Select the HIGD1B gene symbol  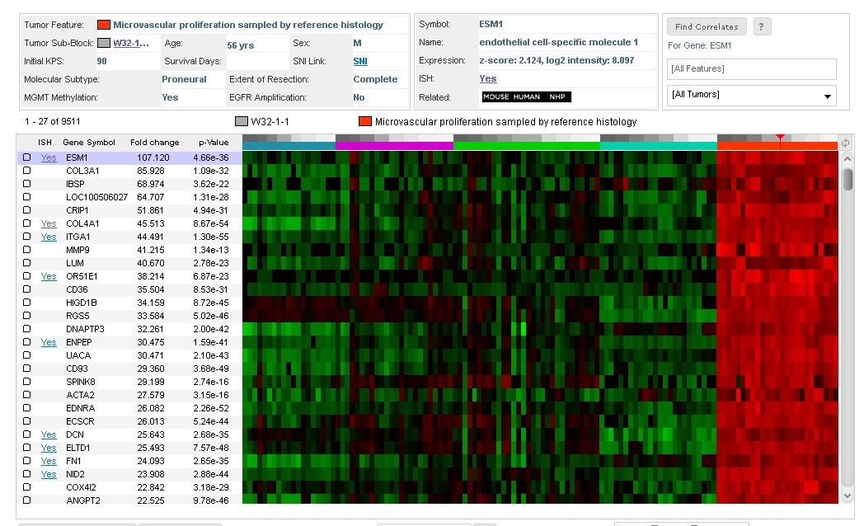click(x=82, y=303)
